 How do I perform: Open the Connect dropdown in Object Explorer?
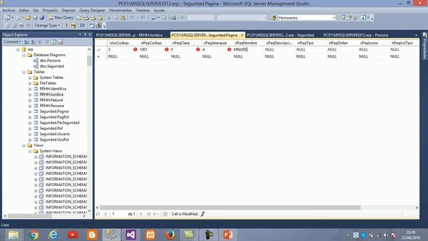click(x=12, y=42)
